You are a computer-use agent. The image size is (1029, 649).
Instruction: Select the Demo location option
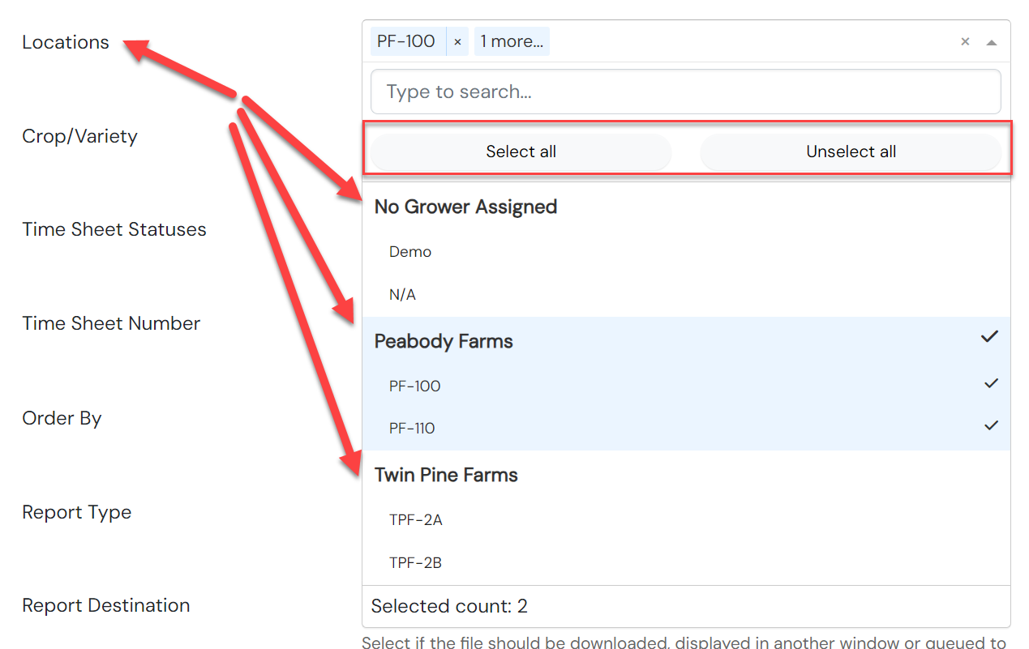(686, 252)
